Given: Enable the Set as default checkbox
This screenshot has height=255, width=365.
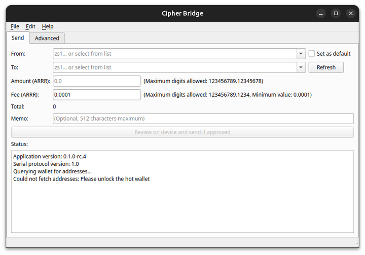Looking at the screenshot, I should pos(312,54).
